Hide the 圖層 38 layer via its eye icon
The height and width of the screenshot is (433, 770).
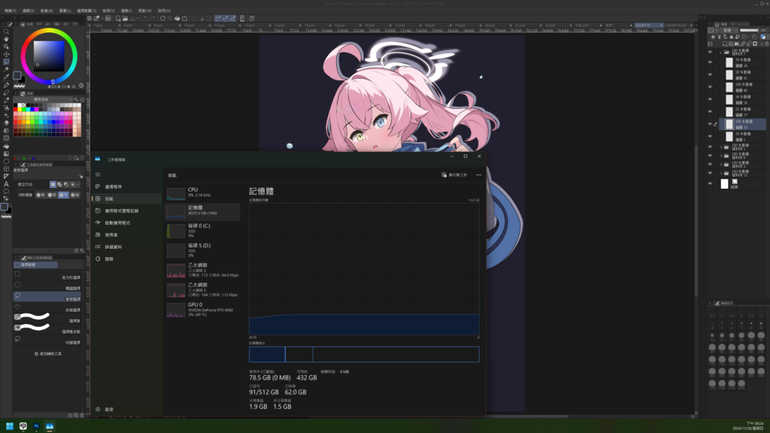pyautogui.click(x=710, y=62)
